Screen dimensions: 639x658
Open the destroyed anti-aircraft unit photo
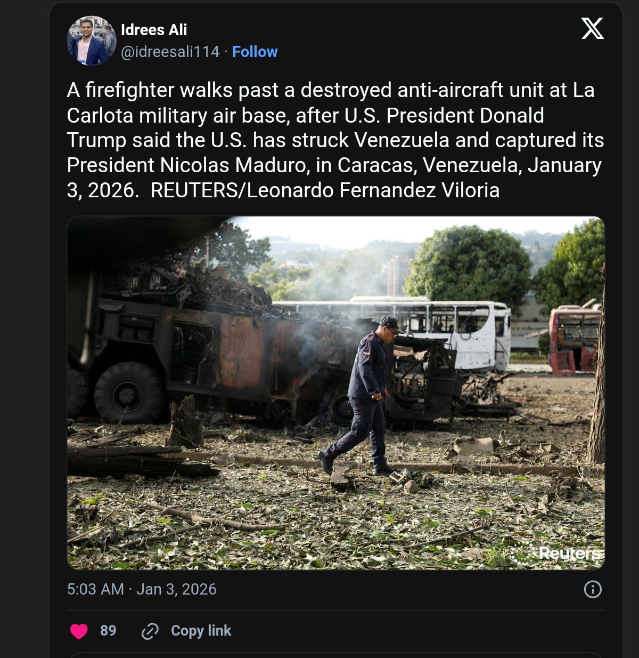point(335,393)
